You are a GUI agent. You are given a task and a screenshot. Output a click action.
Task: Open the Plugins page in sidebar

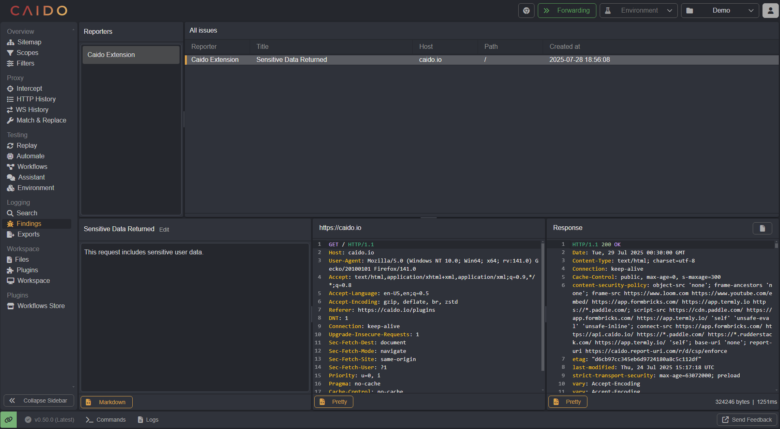tap(27, 270)
